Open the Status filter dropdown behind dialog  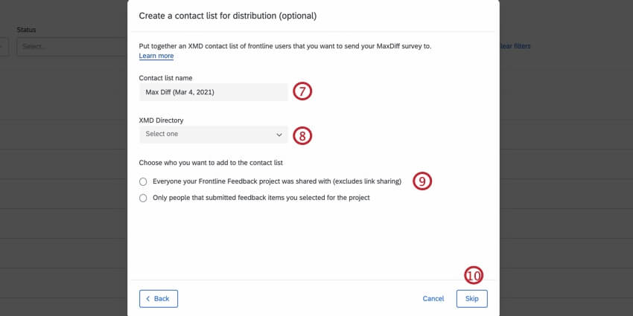pos(67,46)
